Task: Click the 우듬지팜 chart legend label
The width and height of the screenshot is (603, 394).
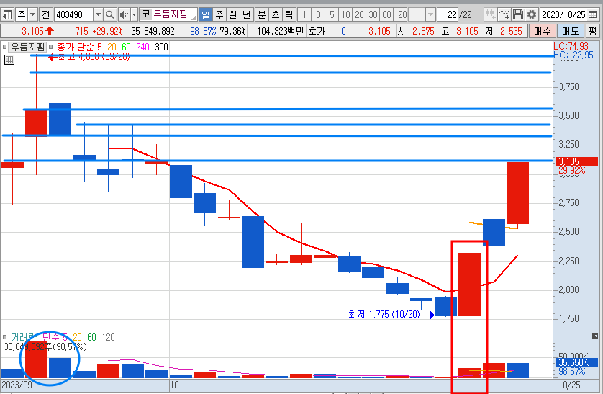Action: (x=27, y=47)
